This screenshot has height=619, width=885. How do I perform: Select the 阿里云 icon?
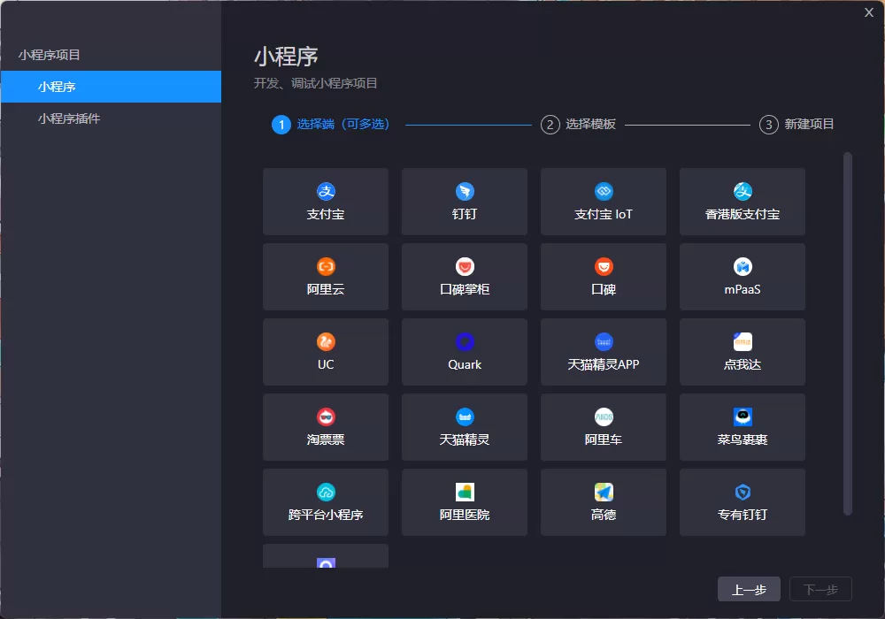tap(325, 276)
